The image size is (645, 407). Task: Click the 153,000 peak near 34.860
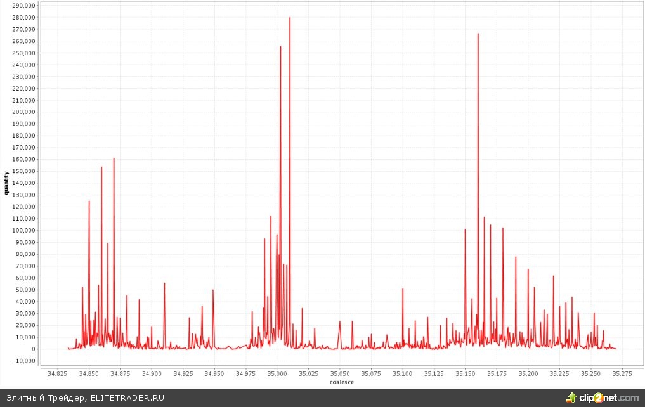[101, 168]
